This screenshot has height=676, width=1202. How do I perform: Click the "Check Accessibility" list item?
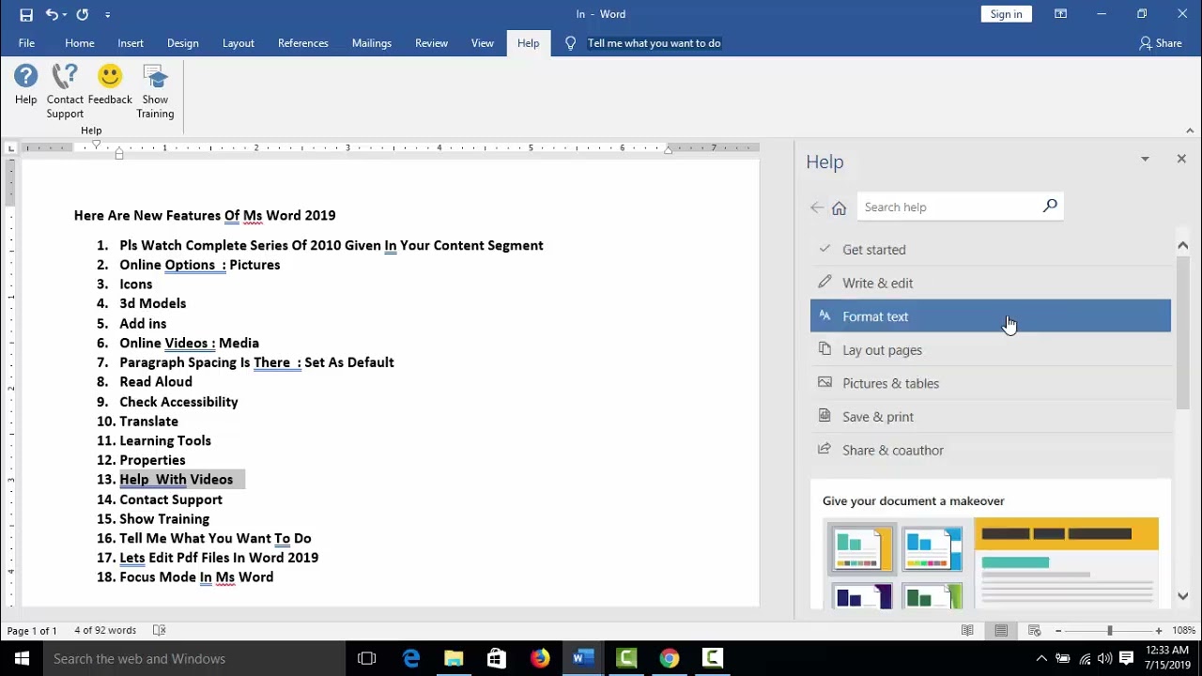point(178,402)
